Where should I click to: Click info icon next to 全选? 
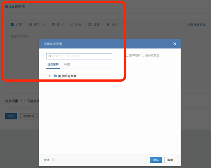click(53, 160)
